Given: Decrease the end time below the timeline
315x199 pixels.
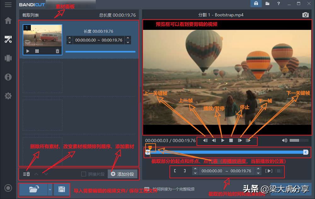Looking at the screenshot, I should pyautogui.click(x=258, y=173).
